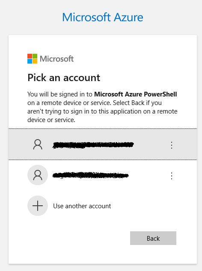Select the "Use another account" label
202x271 pixels.
[x=82, y=206]
